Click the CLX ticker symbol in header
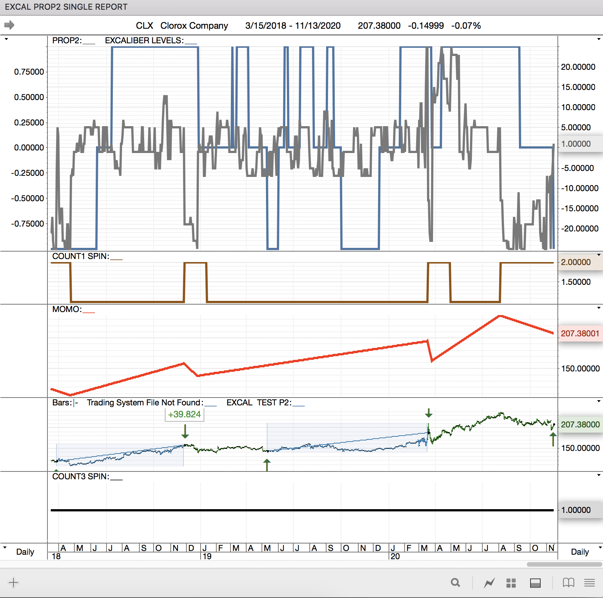 [x=144, y=26]
